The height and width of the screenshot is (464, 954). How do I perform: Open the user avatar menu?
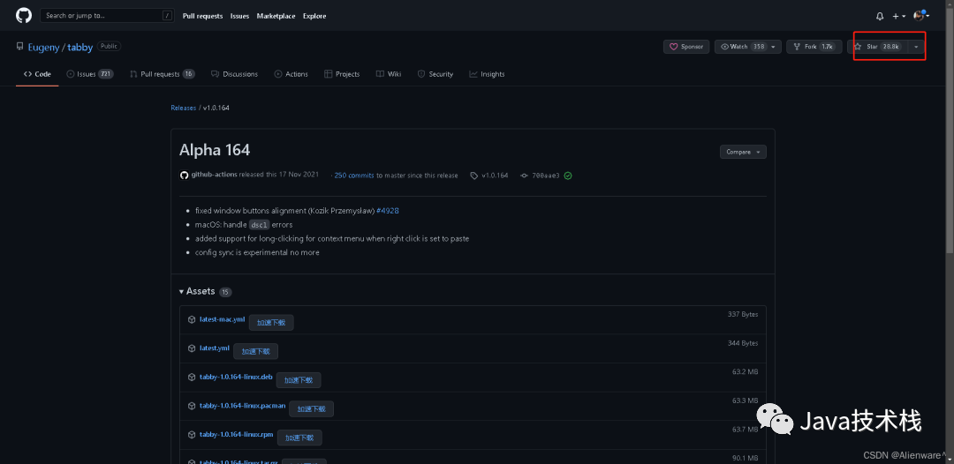point(921,16)
